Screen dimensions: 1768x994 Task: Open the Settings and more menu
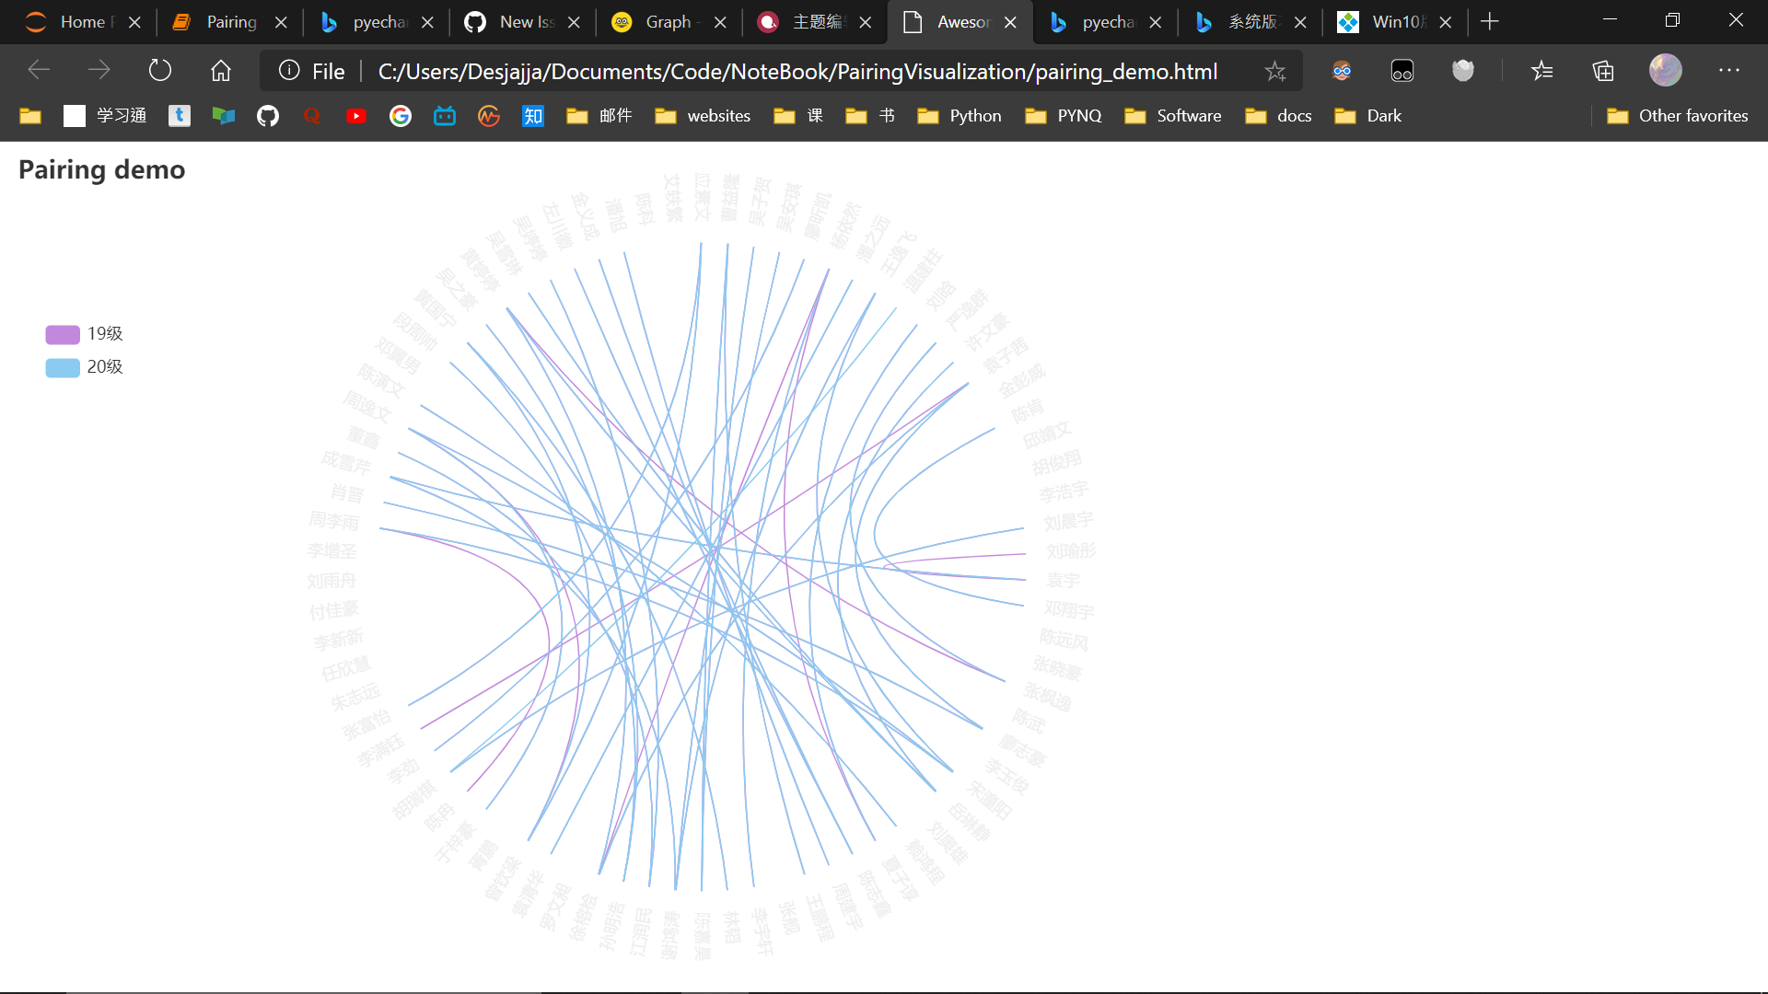coord(1730,70)
